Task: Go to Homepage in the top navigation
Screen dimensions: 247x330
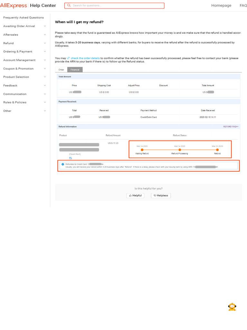Action: pos(221,5)
